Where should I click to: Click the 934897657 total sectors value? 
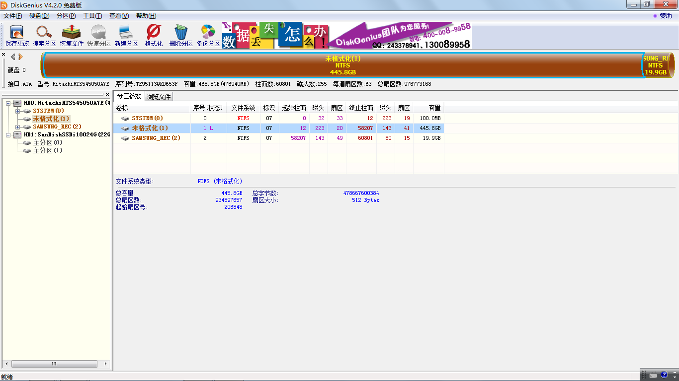click(229, 200)
